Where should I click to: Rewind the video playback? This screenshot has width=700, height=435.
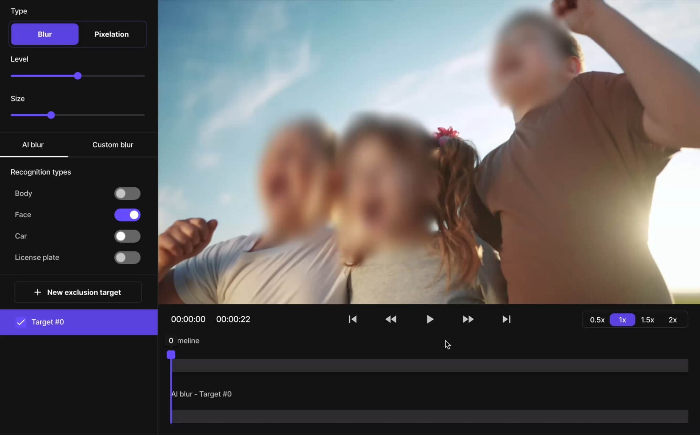pyautogui.click(x=391, y=319)
